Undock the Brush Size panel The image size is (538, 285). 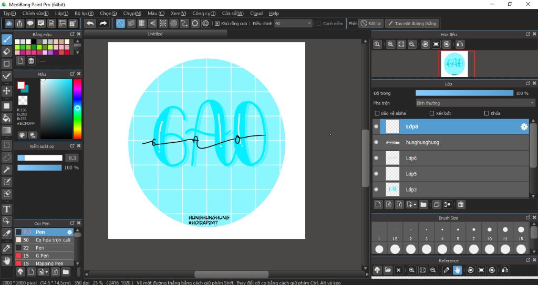pyautogui.click(x=527, y=218)
